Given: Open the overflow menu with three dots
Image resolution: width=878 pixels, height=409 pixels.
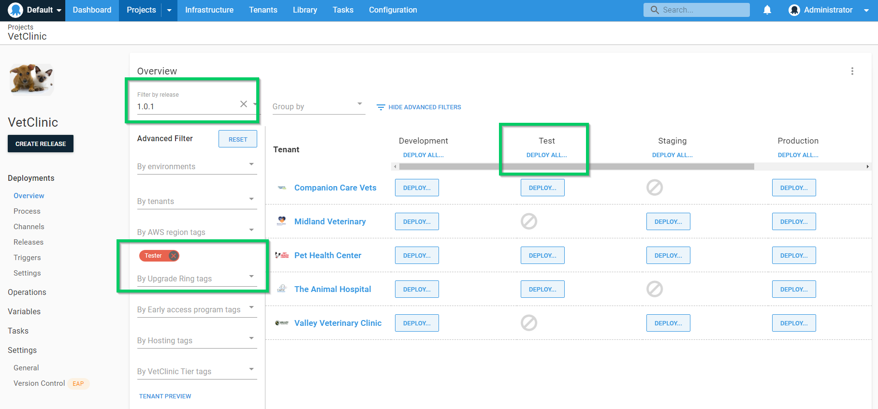Looking at the screenshot, I should pyautogui.click(x=852, y=72).
